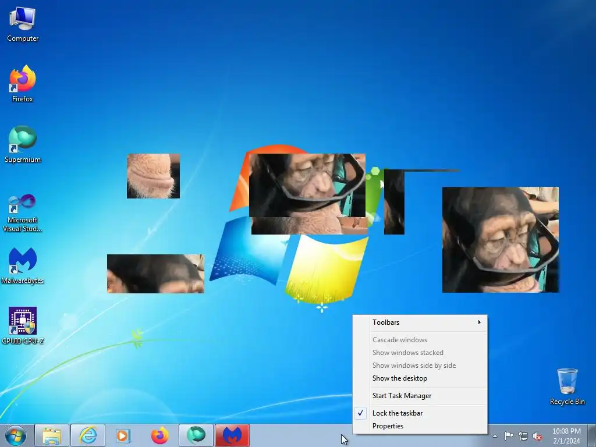Launch Firefox from the taskbar
The width and height of the screenshot is (596, 447).
159,435
